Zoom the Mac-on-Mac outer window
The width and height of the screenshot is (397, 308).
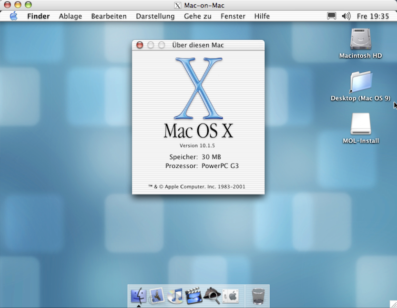28,5
